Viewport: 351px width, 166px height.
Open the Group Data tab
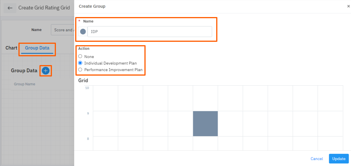[x=37, y=48]
